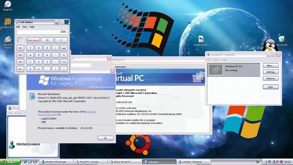This screenshot has height=165, width=293.
Task: Switch to Windows Messenger taskbar button
Action: pyautogui.click(x=56, y=162)
